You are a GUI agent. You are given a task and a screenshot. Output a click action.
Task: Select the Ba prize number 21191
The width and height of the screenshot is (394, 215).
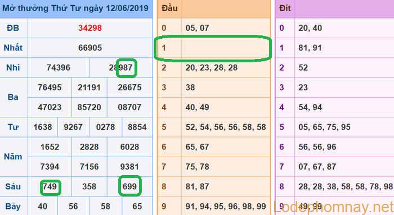click(x=89, y=87)
